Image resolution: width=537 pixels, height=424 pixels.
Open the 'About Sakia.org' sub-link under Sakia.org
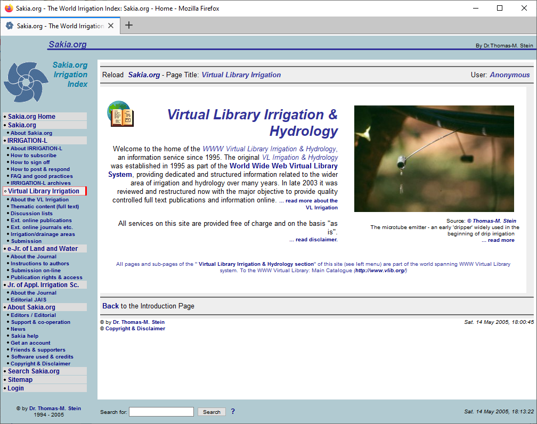31,133
